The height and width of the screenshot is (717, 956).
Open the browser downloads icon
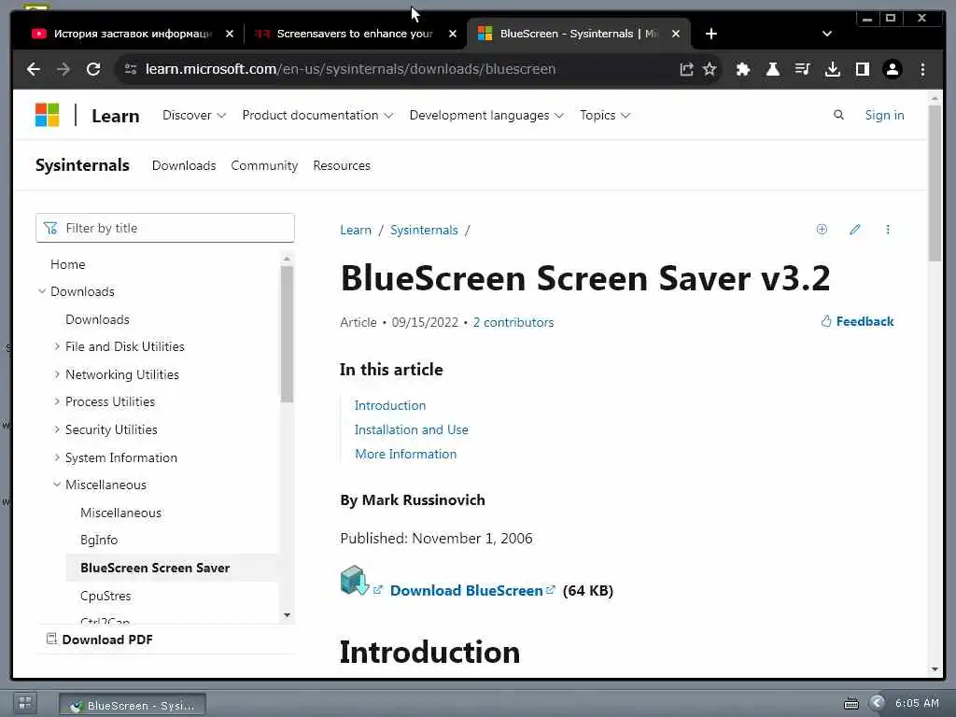[832, 69]
